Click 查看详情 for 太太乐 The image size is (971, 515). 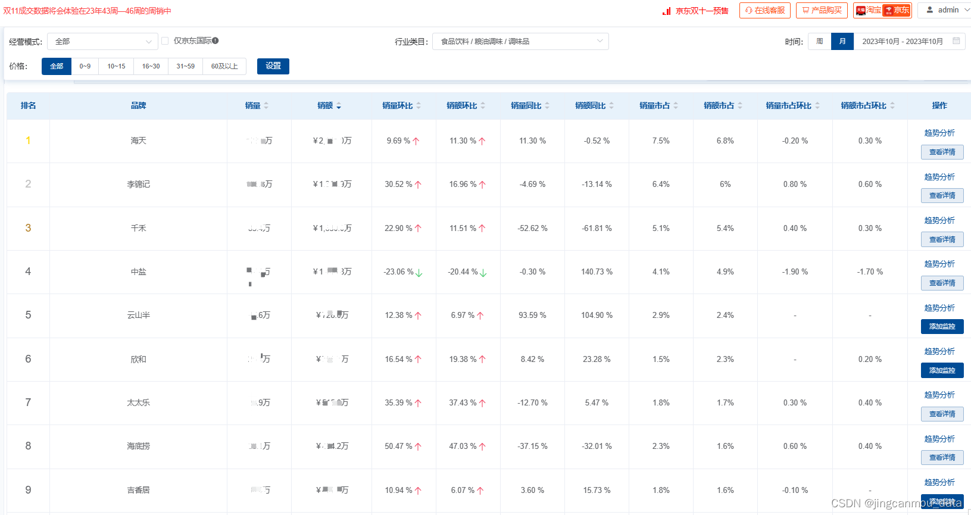[942, 414]
